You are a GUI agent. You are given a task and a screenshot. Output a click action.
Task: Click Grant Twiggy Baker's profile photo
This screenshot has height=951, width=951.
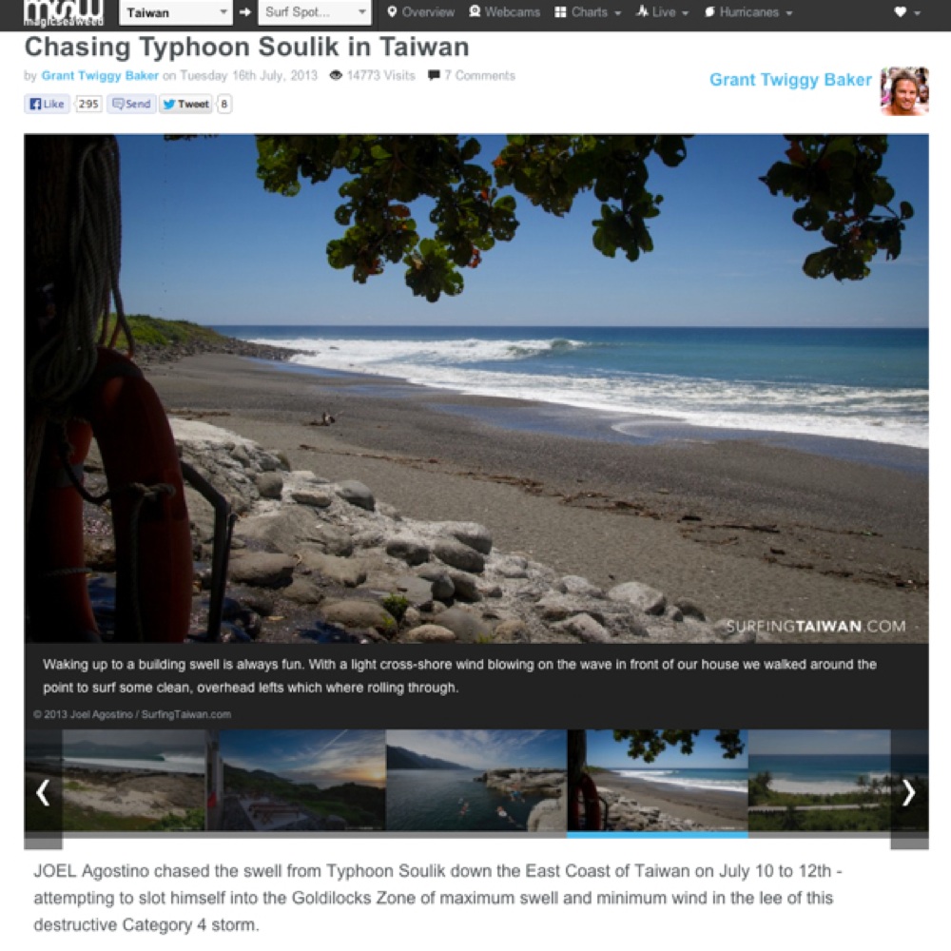click(x=904, y=91)
